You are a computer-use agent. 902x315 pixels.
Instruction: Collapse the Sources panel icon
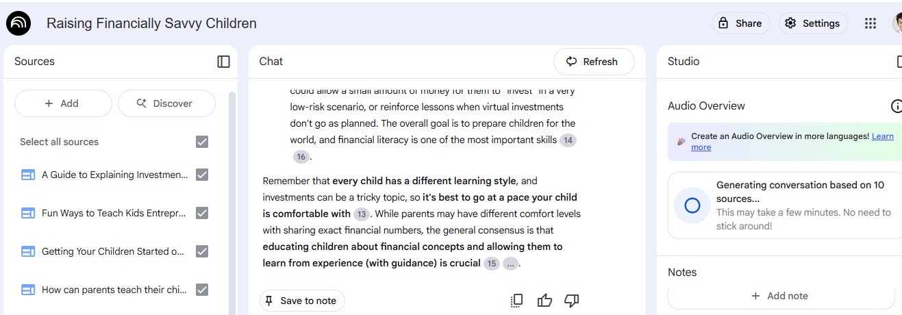pyautogui.click(x=223, y=62)
